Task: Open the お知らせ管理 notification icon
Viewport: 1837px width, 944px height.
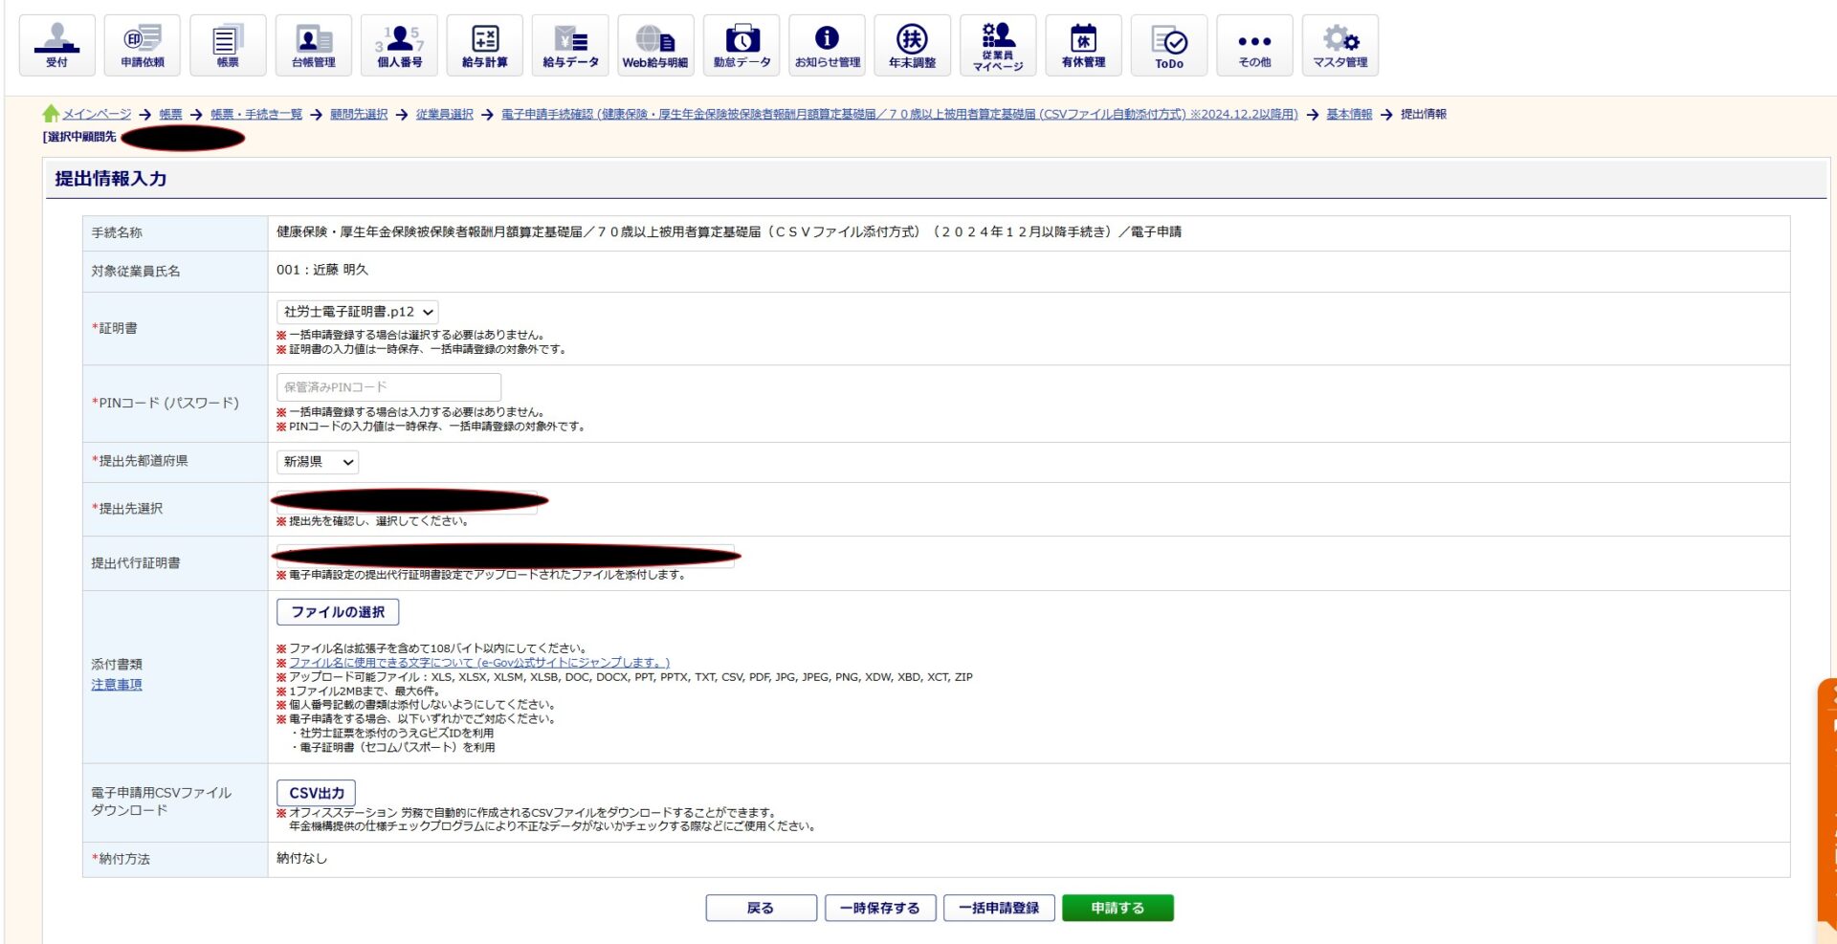Action: [x=827, y=45]
